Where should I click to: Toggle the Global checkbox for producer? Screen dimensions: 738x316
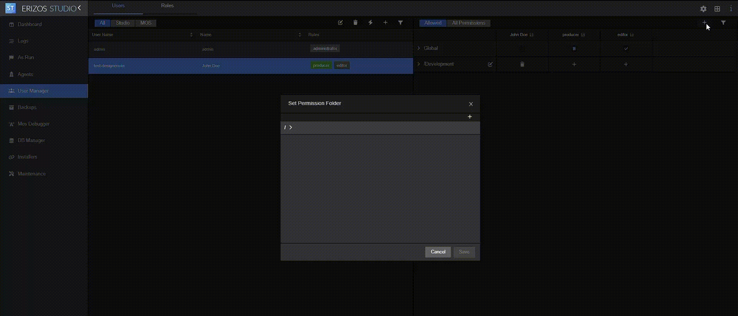pyautogui.click(x=574, y=49)
